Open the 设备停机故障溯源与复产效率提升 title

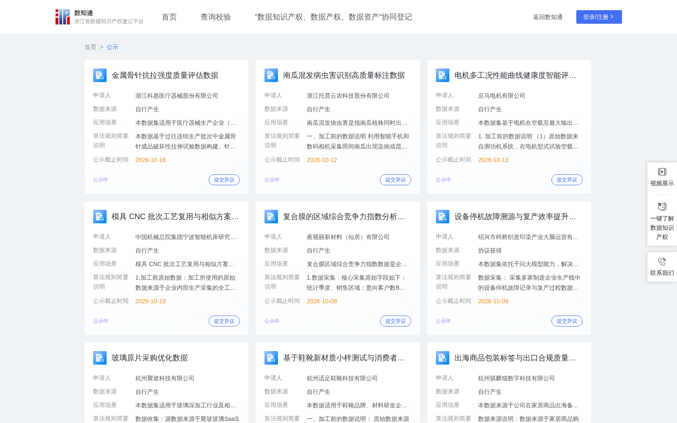pyautogui.click(x=515, y=217)
